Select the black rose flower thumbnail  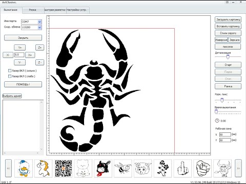click(162, 168)
